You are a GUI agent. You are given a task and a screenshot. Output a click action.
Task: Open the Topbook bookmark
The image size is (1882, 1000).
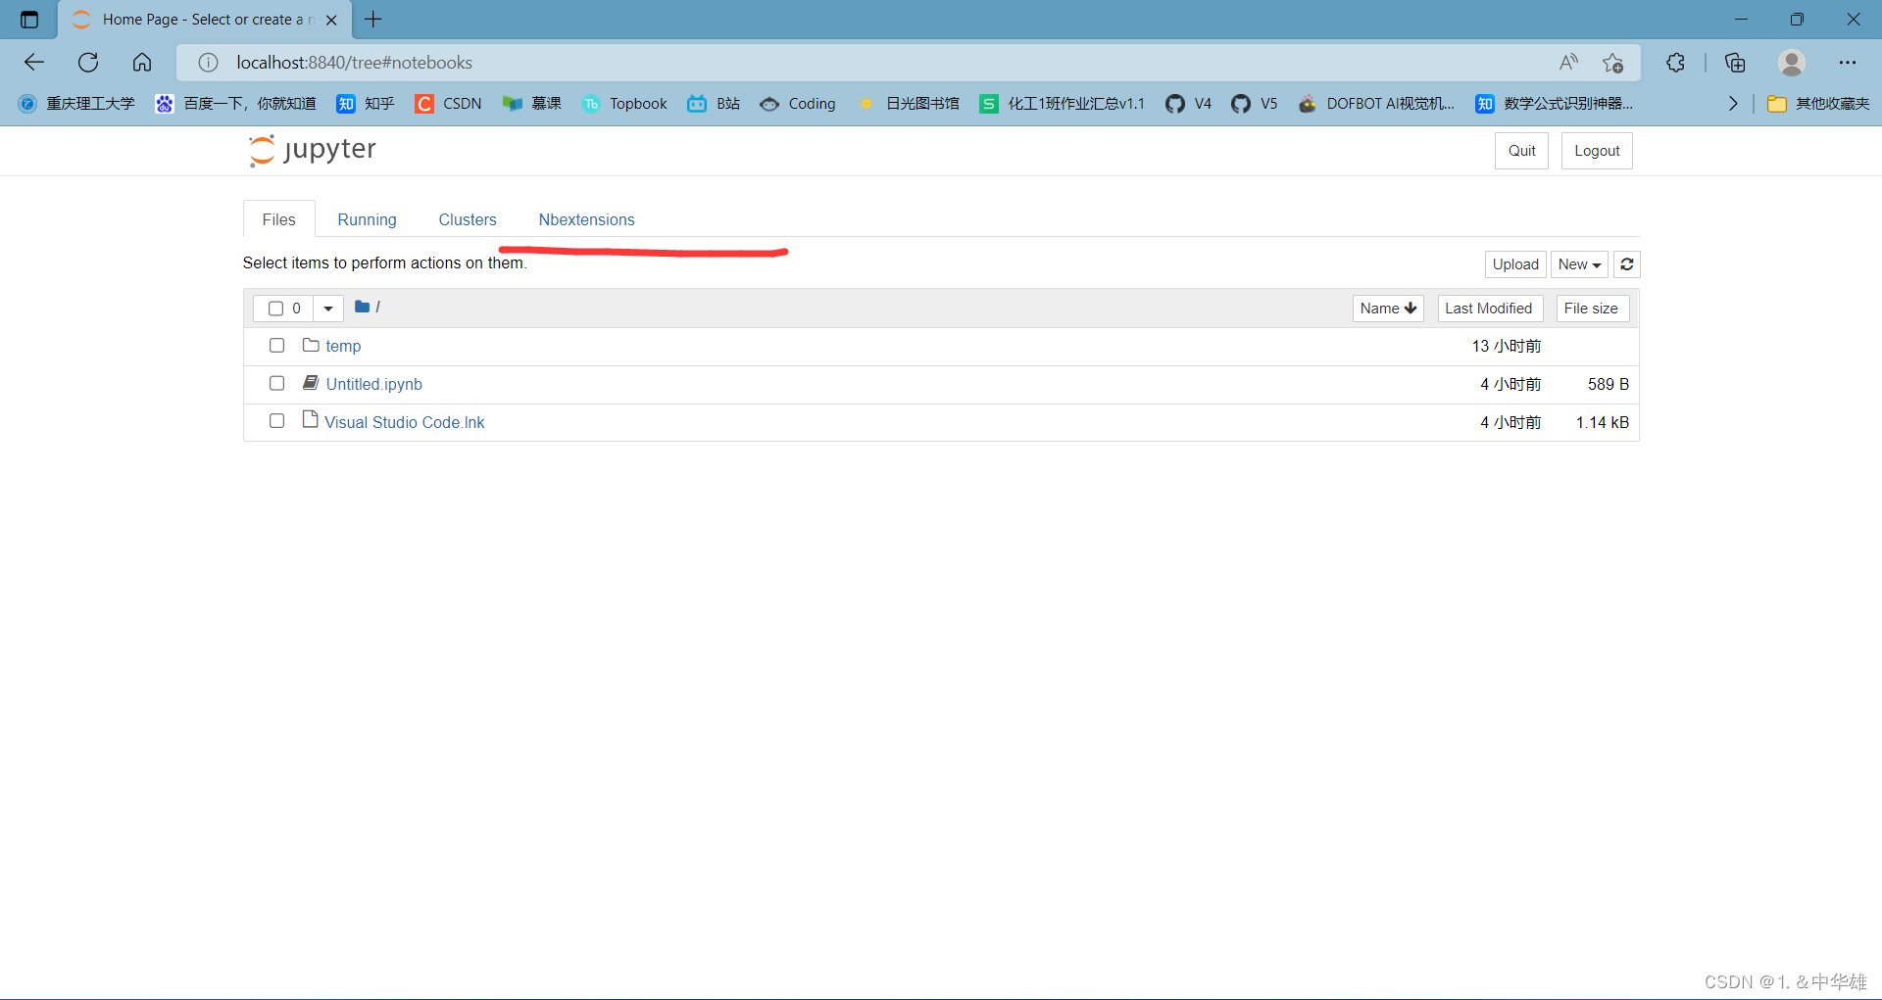[624, 104]
